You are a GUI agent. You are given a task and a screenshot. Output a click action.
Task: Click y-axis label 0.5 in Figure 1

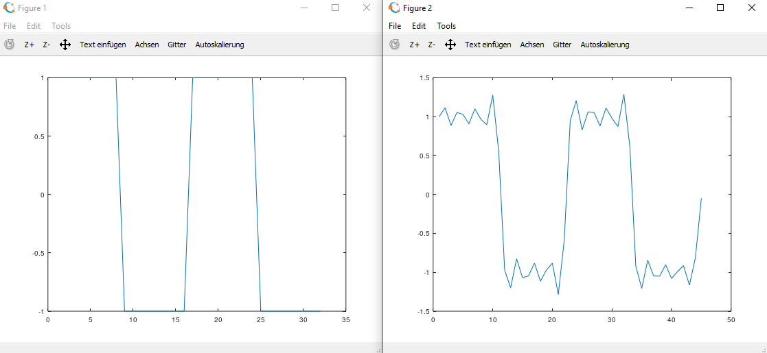[x=38, y=136]
